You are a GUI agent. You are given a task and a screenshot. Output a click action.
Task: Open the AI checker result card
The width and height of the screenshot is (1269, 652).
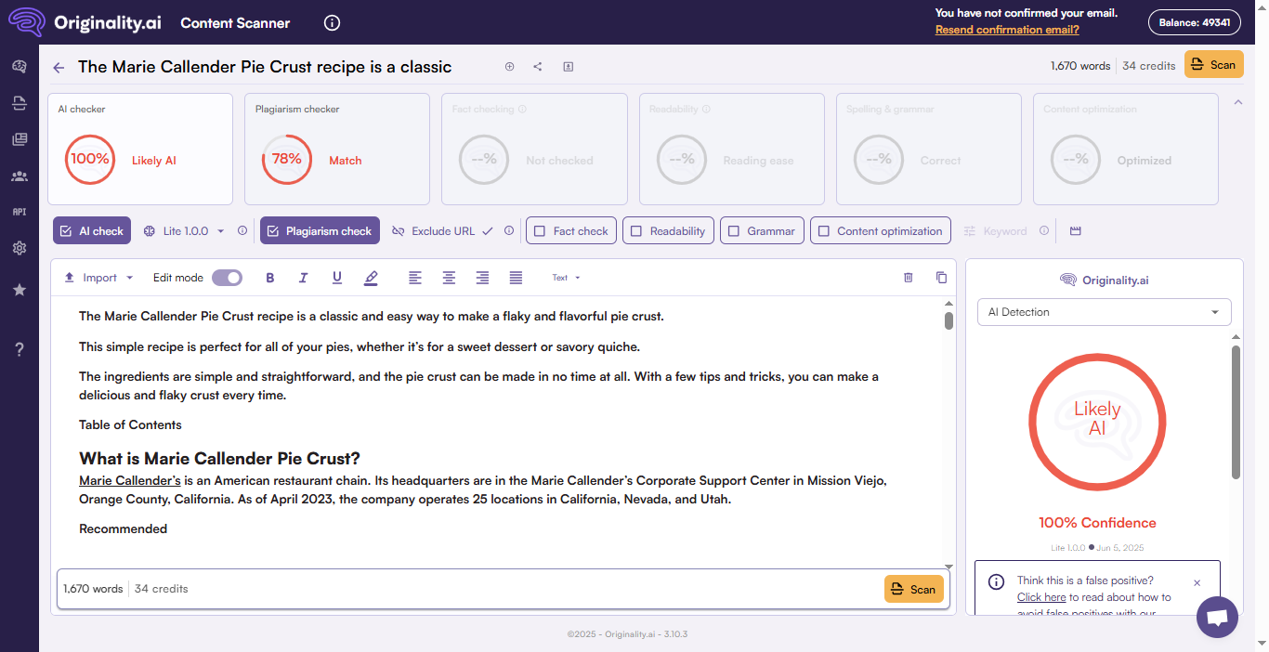(140, 149)
